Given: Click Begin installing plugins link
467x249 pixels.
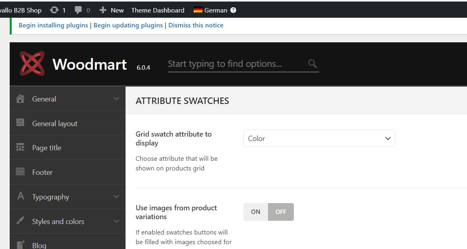Looking at the screenshot, I should point(53,25).
